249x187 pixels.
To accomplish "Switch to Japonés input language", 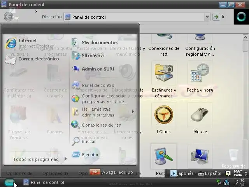I will pyautogui.click(x=182, y=173).
